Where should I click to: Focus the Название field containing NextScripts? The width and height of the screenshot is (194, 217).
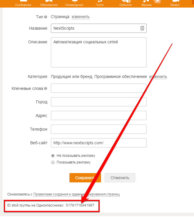tap(99, 28)
